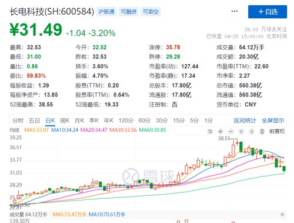Select the 月K monthly chart tab

(x=79, y=121)
